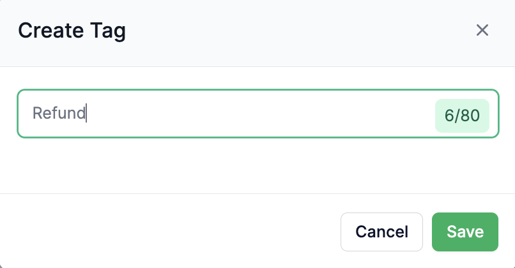
Task: Click the Create Tag heading text
Action: (x=72, y=31)
